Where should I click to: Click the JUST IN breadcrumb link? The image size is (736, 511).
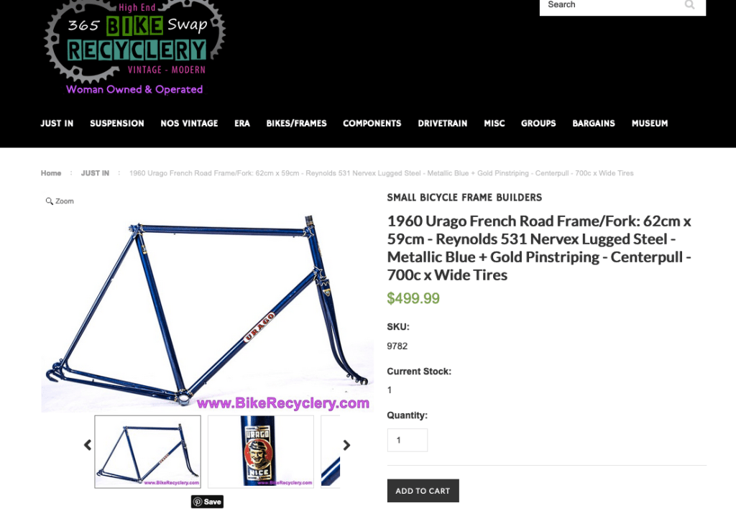[95, 173]
